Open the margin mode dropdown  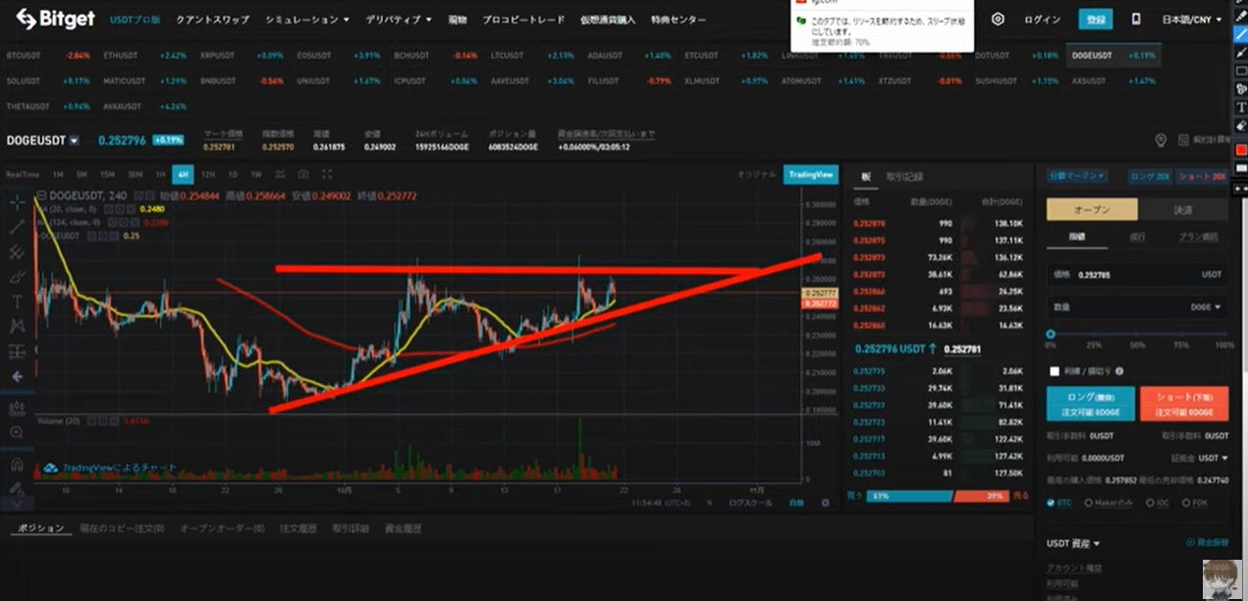coord(1078,176)
